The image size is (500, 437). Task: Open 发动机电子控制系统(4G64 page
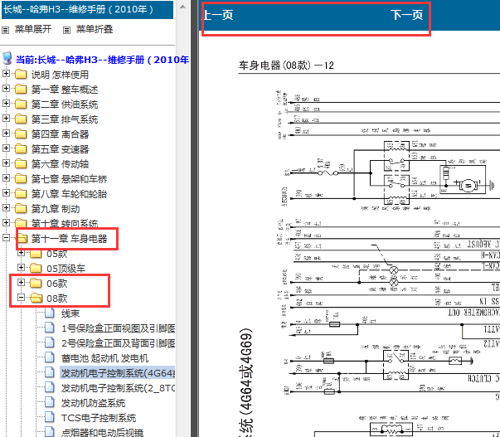[118, 373]
